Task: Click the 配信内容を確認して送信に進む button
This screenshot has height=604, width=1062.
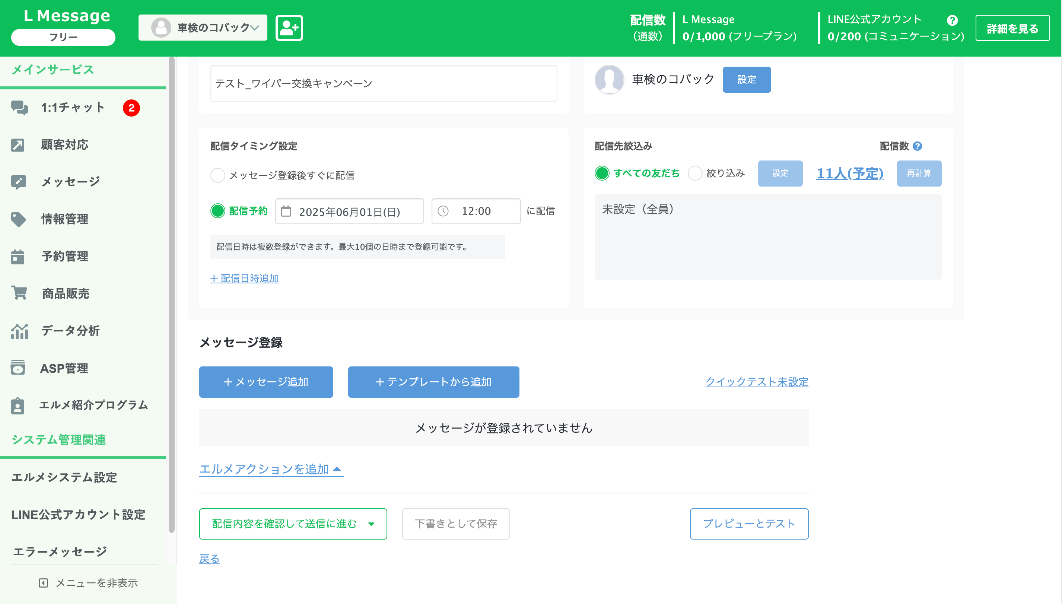Action: pos(293,524)
